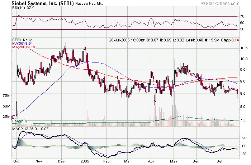Click the 2005 year label

point(85,161)
